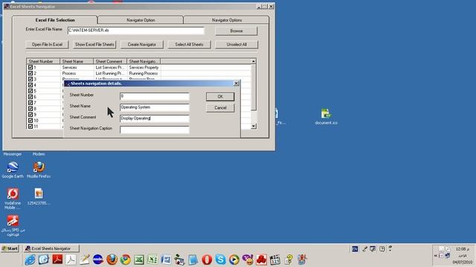
Task: Click the Sheet Name field showing Operating System
Action: pos(154,108)
